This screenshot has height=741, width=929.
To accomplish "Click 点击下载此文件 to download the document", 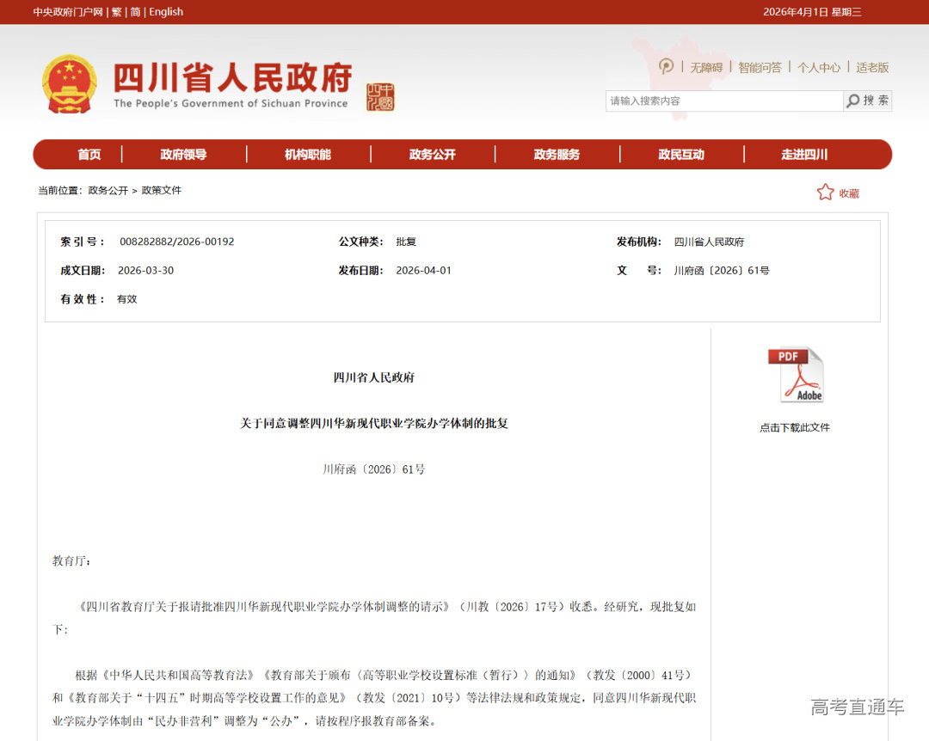I will [795, 427].
